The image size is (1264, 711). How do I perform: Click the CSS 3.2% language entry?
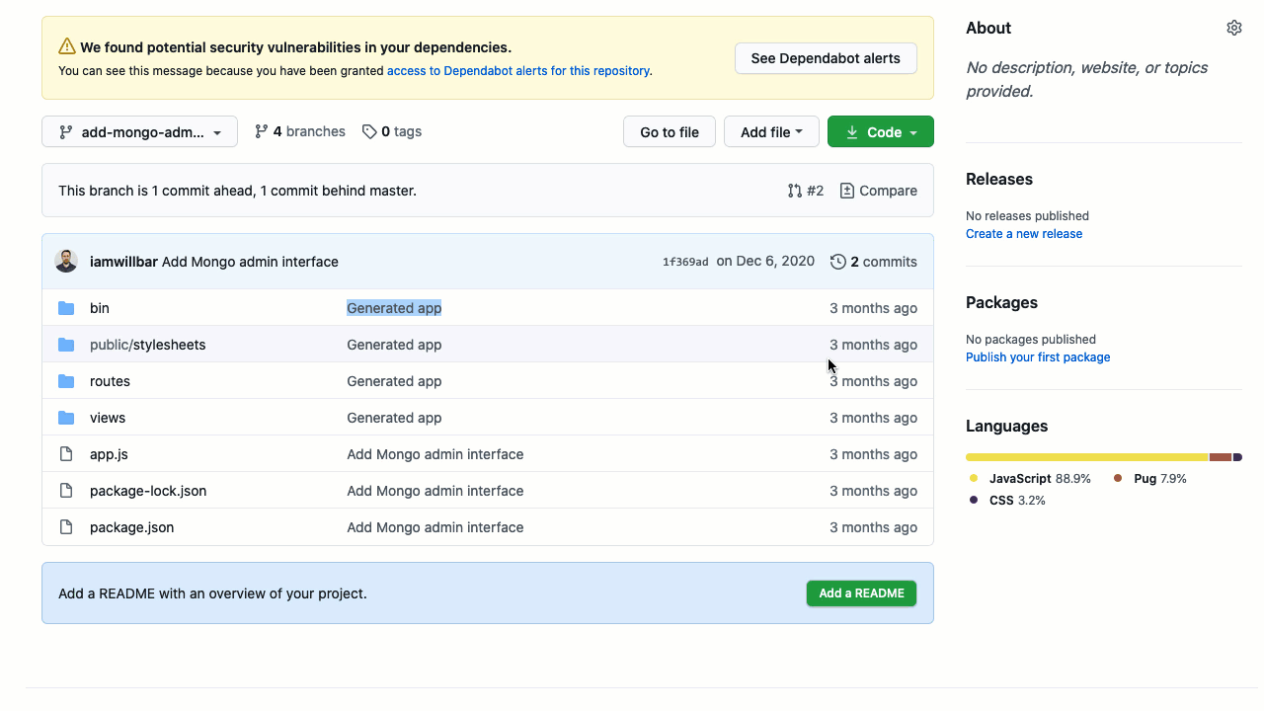pos(1006,501)
